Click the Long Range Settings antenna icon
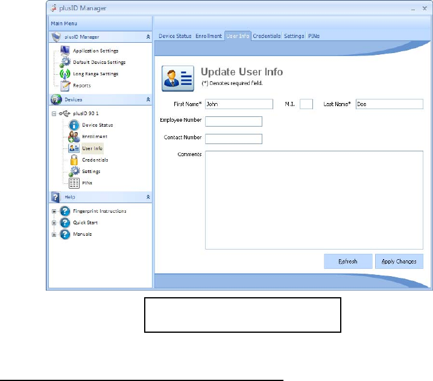The height and width of the screenshot is (381, 433). pos(65,74)
